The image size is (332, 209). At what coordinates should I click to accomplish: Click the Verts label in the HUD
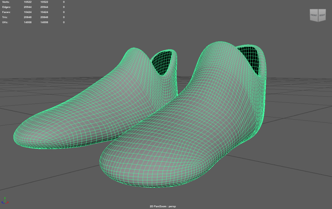(5, 2)
